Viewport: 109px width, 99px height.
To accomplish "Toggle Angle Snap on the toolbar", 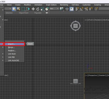I will pos(81,9).
